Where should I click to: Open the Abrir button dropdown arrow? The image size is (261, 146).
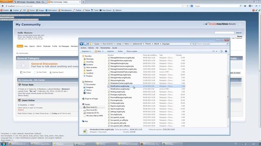(x=103, y=52)
